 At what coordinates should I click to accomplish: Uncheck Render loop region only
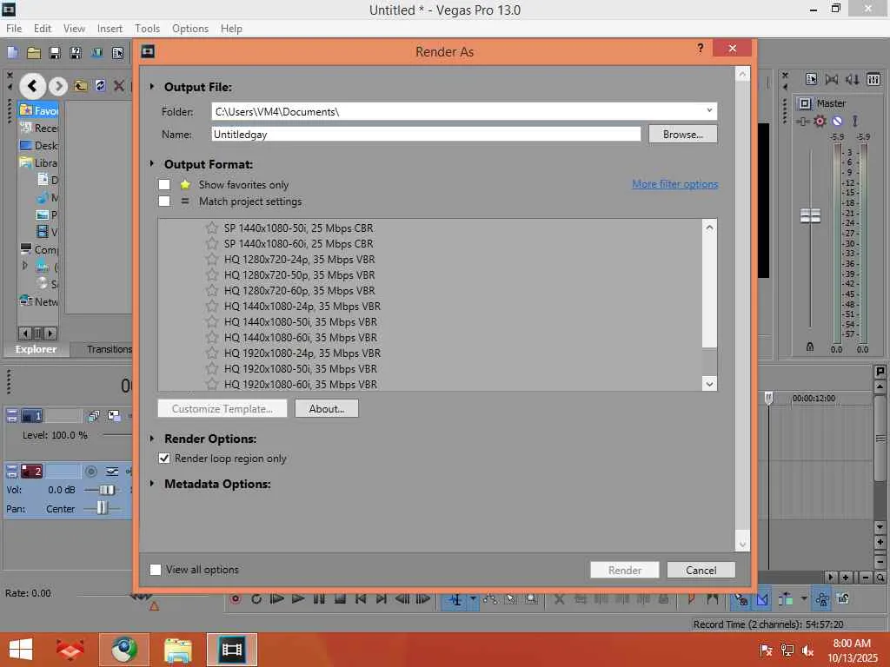(164, 459)
